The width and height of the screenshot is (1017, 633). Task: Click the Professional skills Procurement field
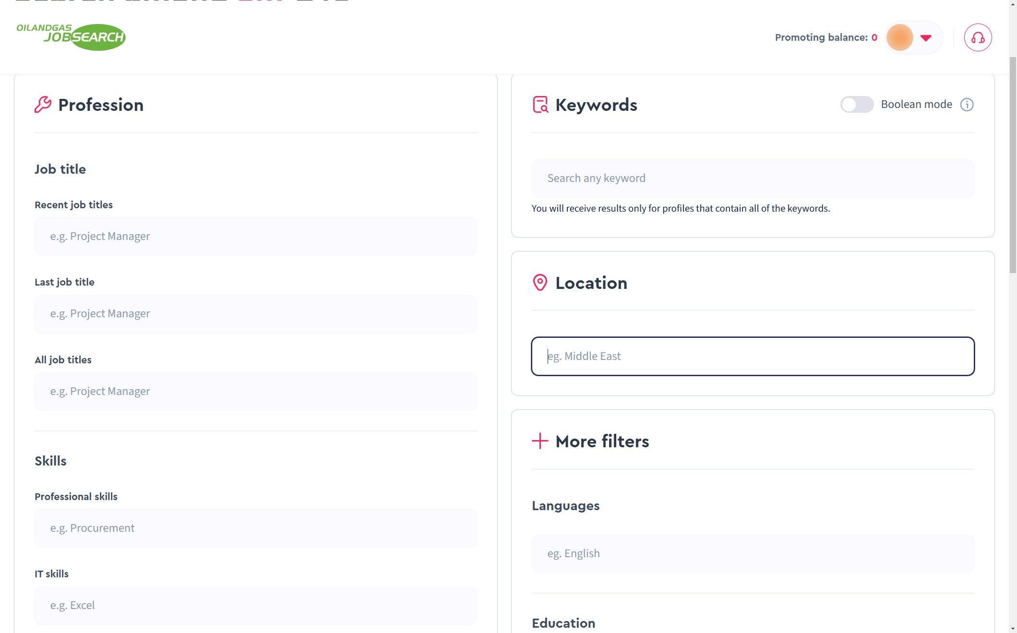[255, 528]
